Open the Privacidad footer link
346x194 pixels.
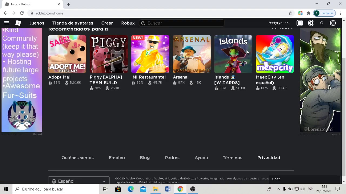click(x=269, y=158)
